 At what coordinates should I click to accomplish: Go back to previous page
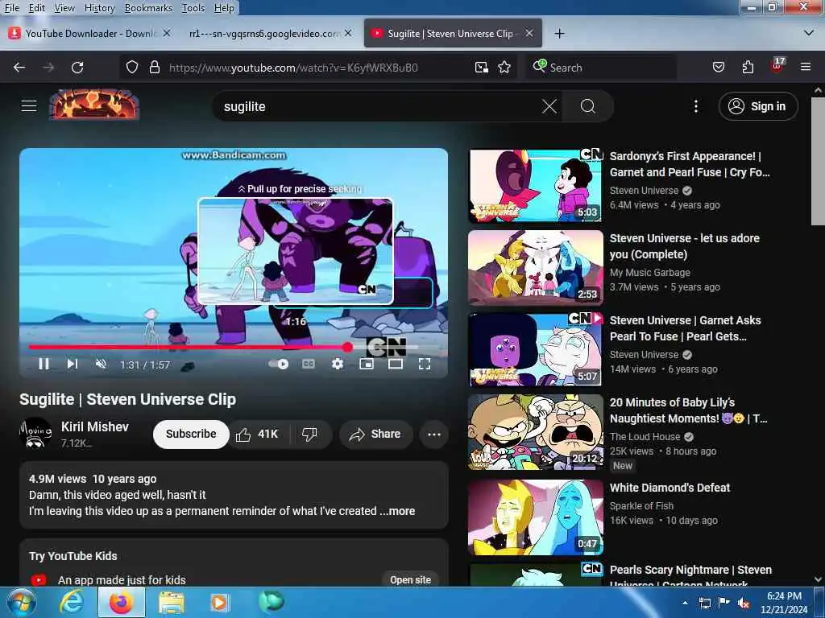19,68
